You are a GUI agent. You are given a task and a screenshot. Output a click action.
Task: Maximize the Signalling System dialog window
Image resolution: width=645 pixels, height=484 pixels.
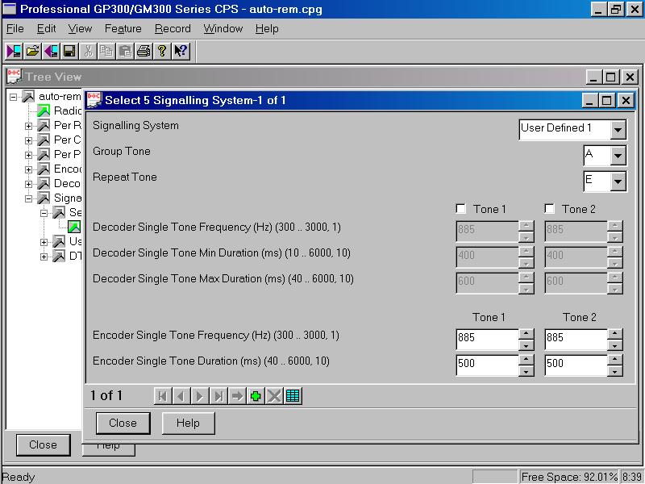coord(607,100)
